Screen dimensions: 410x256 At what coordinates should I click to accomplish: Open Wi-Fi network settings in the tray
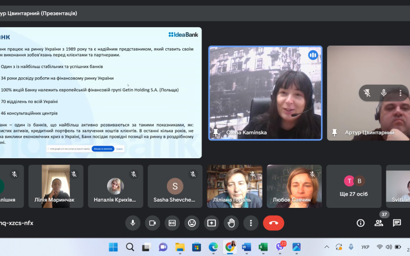click(380, 247)
